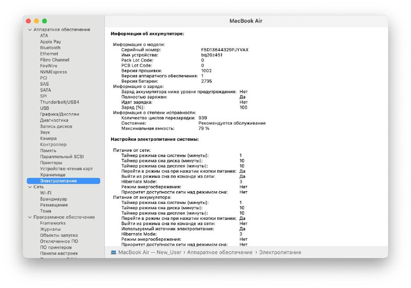Click heading Информация об аккумуляторе
411x288 pixels.
point(147,34)
